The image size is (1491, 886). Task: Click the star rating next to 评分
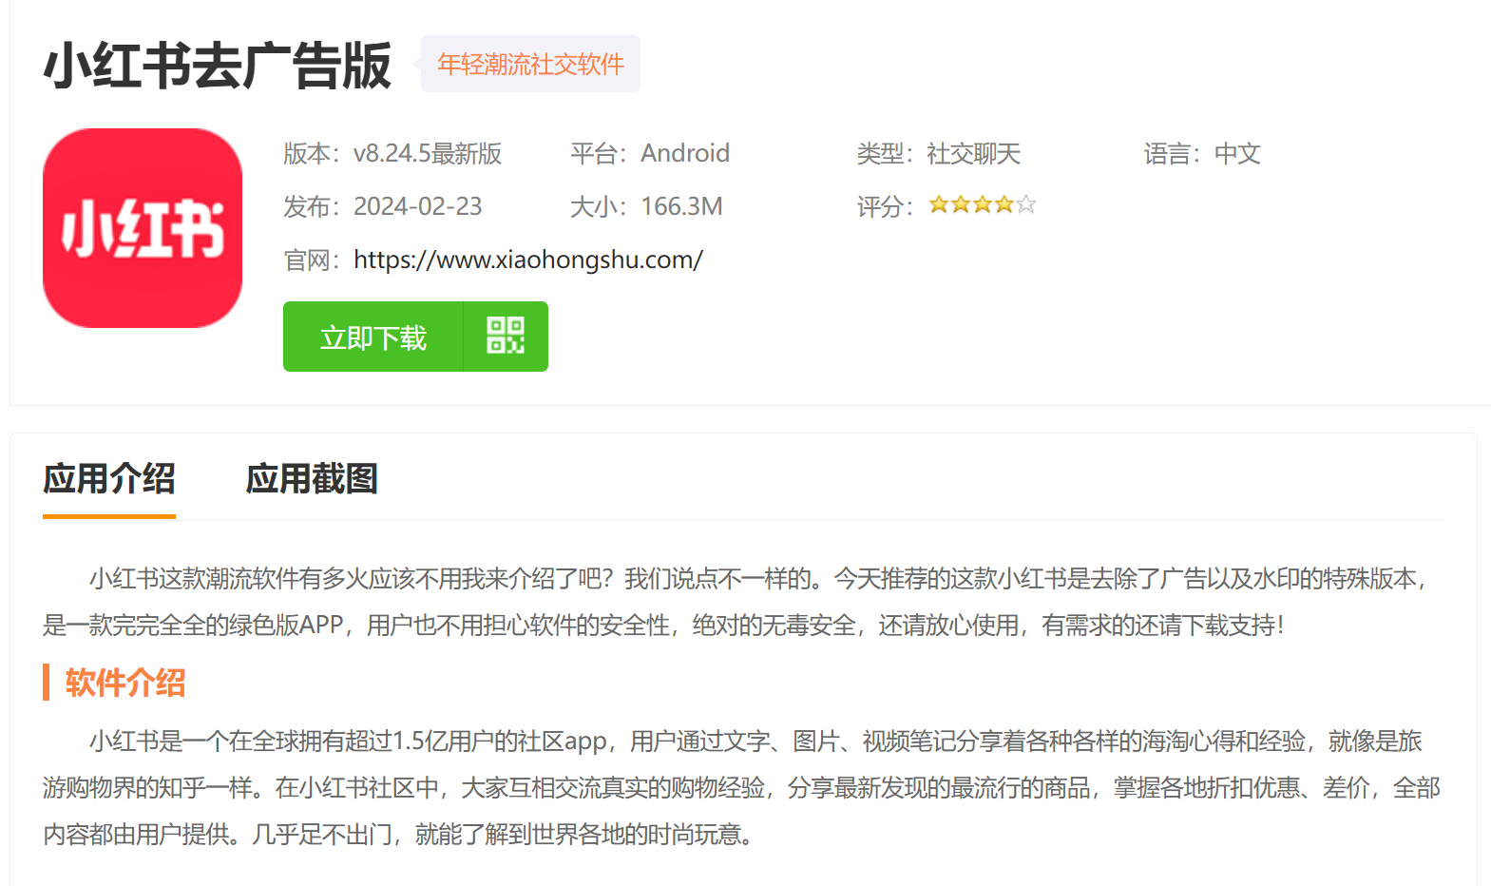click(x=983, y=204)
